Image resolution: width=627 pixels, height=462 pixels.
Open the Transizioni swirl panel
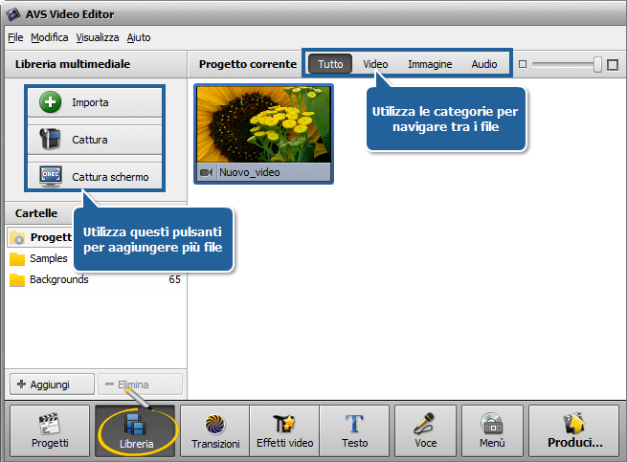click(x=215, y=430)
